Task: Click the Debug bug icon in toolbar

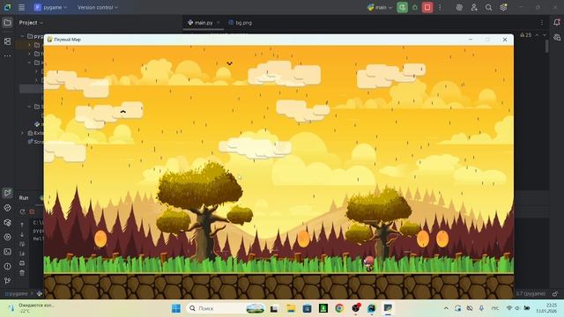Action: pos(415,7)
